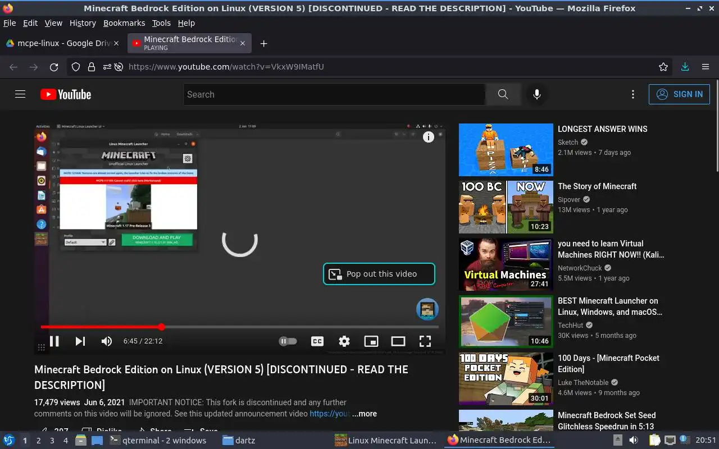Click the search magnifier button
This screenshot has width=719, height=449.
pos(503,94)
